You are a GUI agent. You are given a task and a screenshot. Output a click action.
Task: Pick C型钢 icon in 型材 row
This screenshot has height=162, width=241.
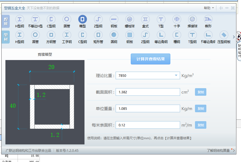(83, 35)
